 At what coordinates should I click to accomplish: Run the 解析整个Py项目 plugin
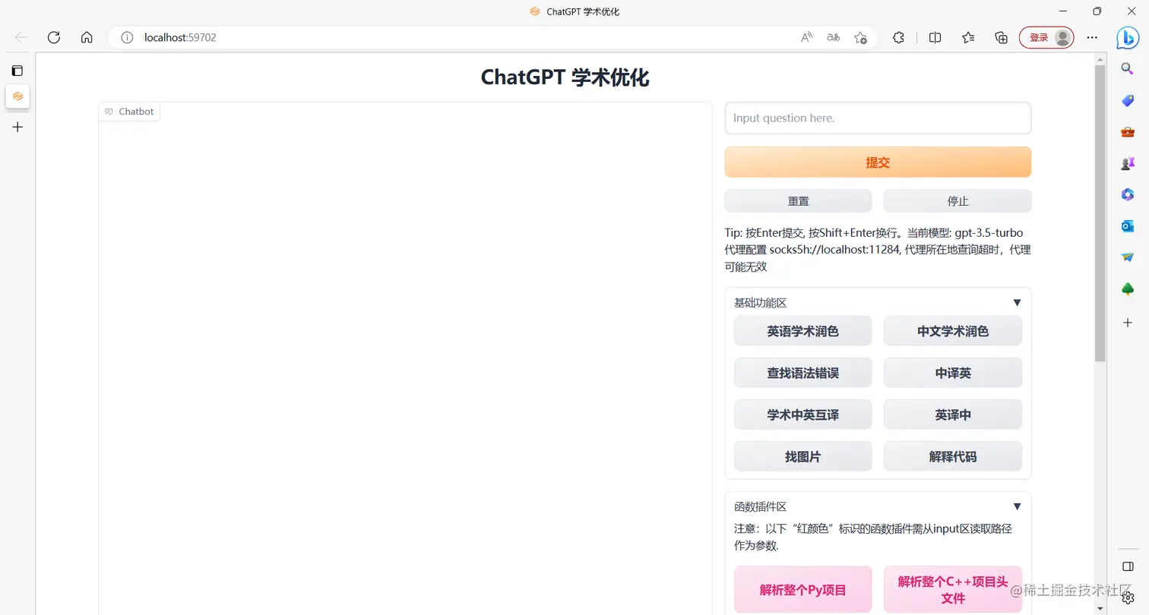coord(802,589)
